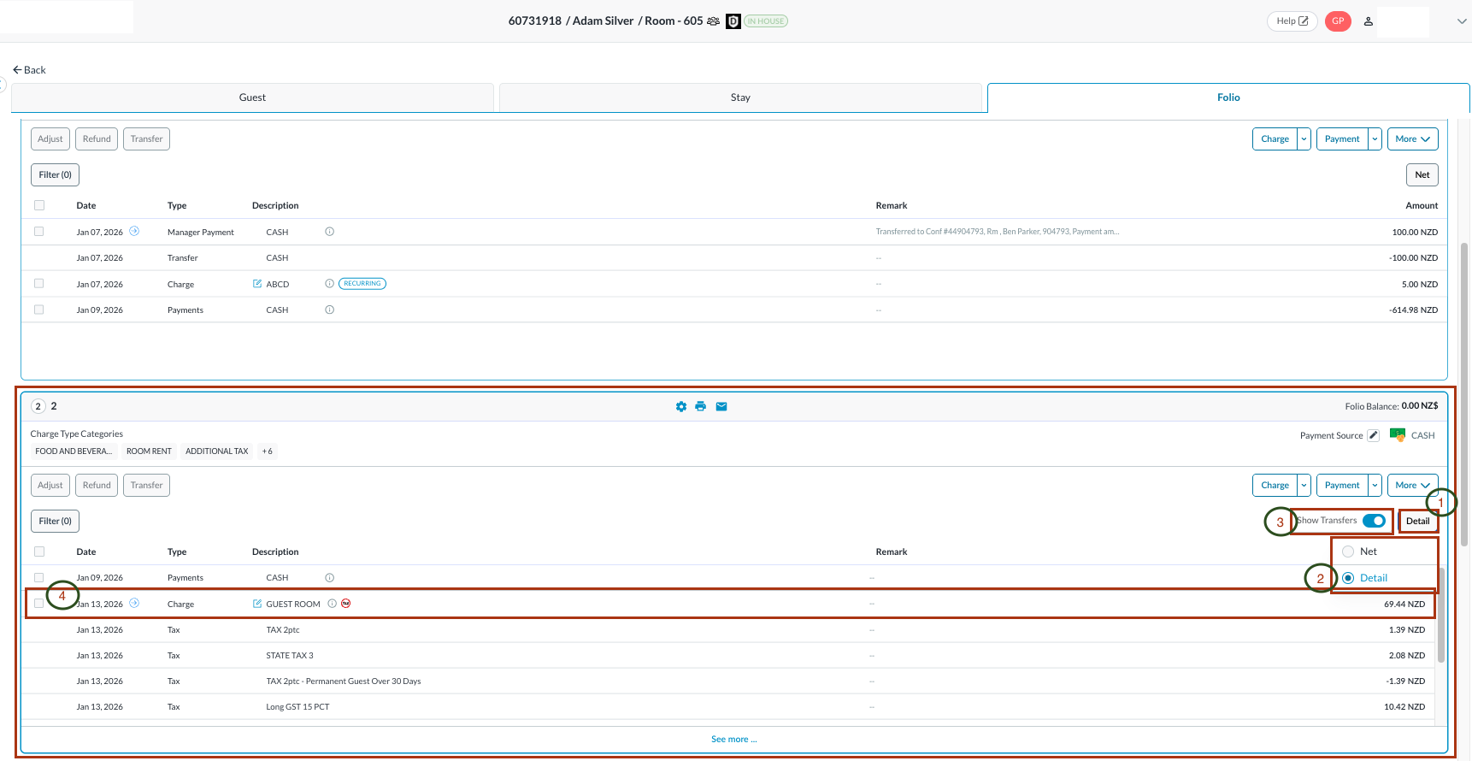Check the Jan 09 CASH payment row in folio 2
Image resolution: width=1472 pixels, height=761 pixels.
pyautogui.click(x=39, y=578)
